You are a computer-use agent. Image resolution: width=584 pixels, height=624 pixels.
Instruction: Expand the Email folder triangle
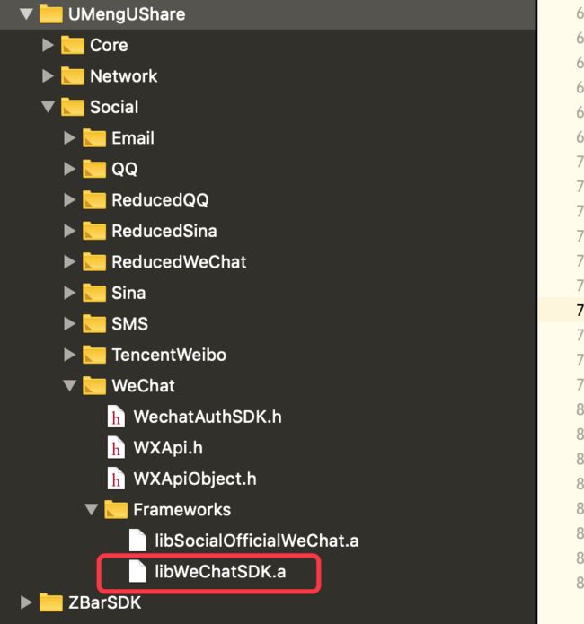click(x=70, y=138)
